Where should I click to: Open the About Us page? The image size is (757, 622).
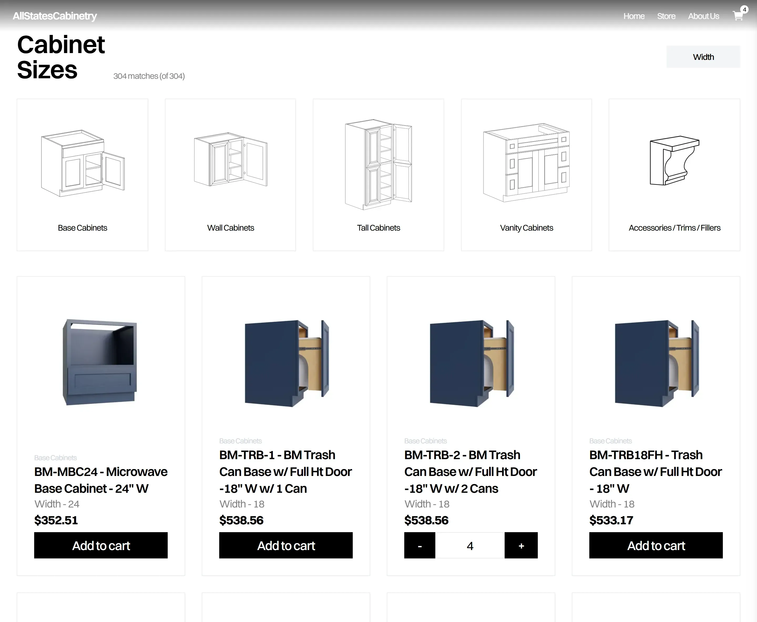coord(703,16)
